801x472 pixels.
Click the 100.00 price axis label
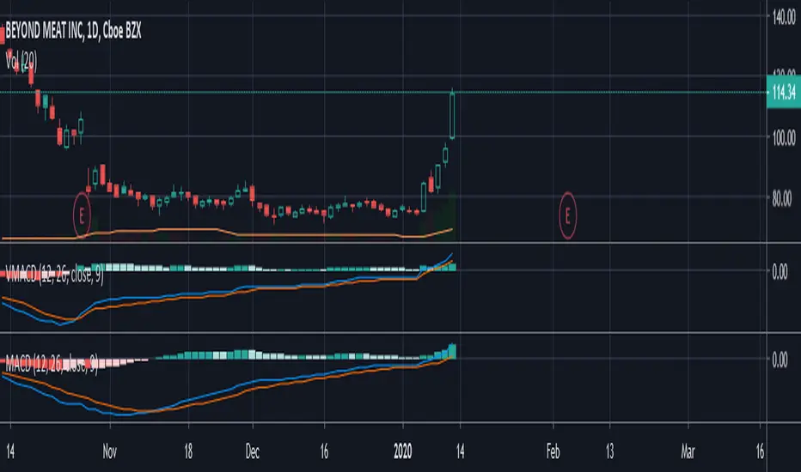pyautogui.click(x=784, y=137)
